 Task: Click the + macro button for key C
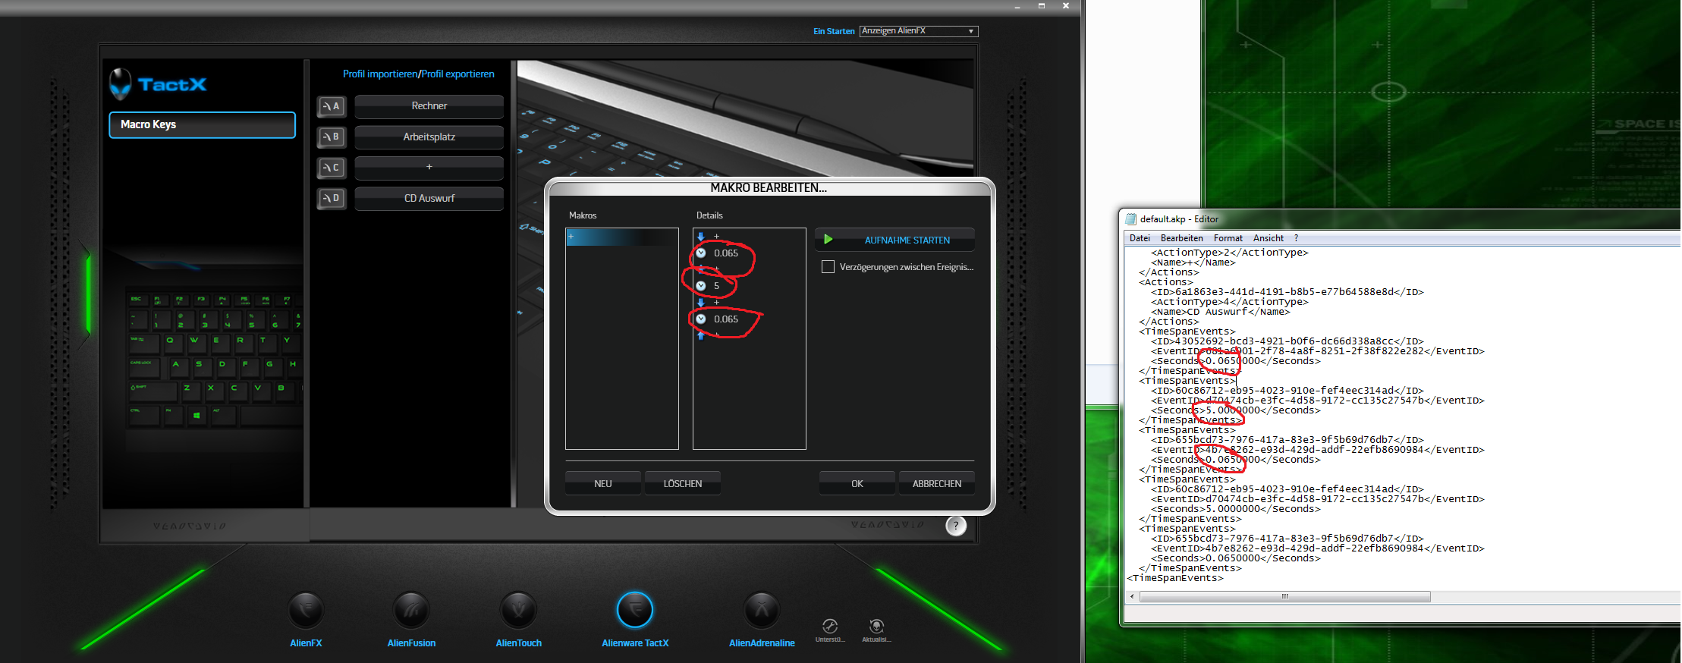(429, 168)
